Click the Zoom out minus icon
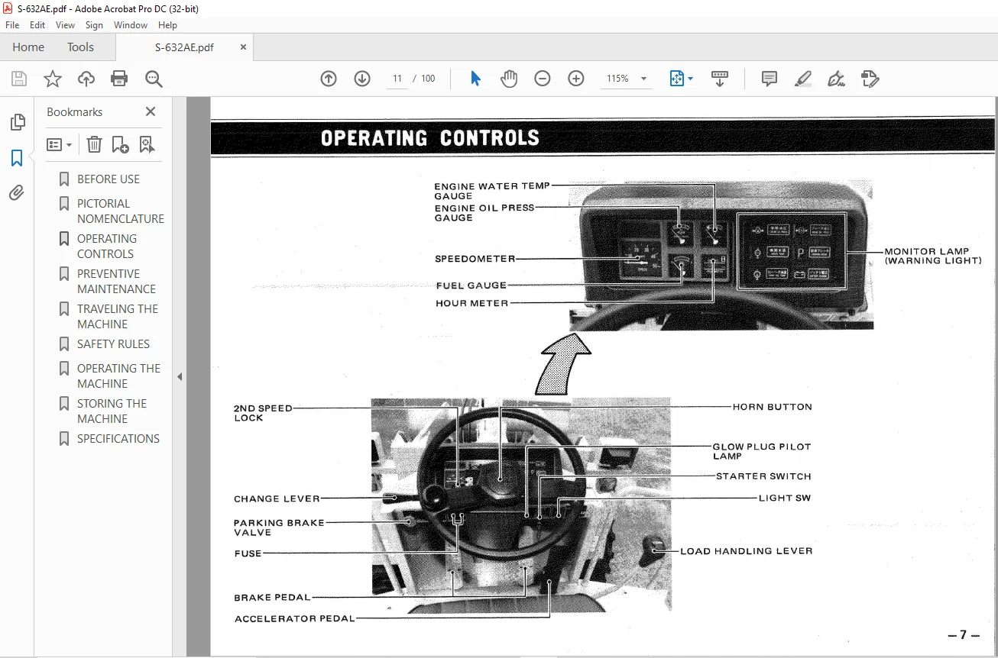This screenshot has height=658, width=998. [x=543, y=79]
